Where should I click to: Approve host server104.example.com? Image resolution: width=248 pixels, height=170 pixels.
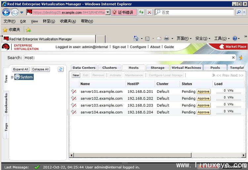(x=203, y=112)
